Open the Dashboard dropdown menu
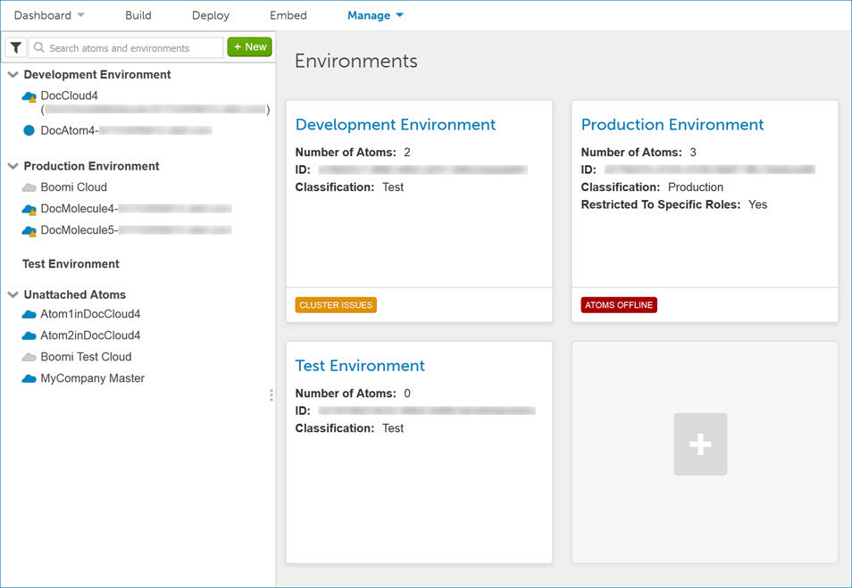This screenshot has height=588, width=852. tap(49, 15)
